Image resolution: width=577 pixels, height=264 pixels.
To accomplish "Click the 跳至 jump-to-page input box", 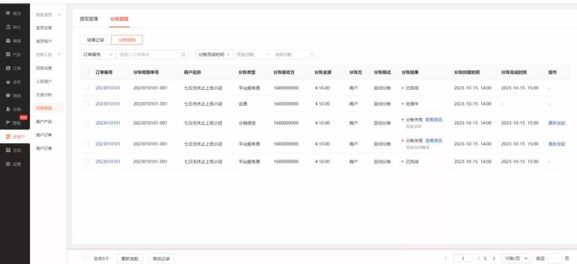I will coord(555,259).
